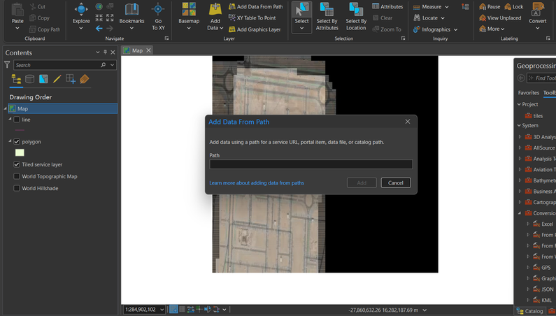The image size is (556, 316).
Task: Pause labeling
Action: [490, 6]
